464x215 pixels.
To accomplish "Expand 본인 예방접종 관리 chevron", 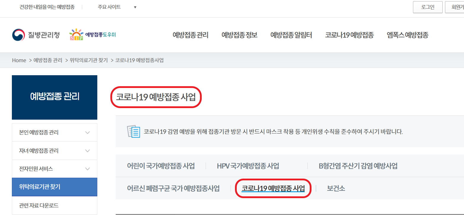I will (x=88, y=132).
